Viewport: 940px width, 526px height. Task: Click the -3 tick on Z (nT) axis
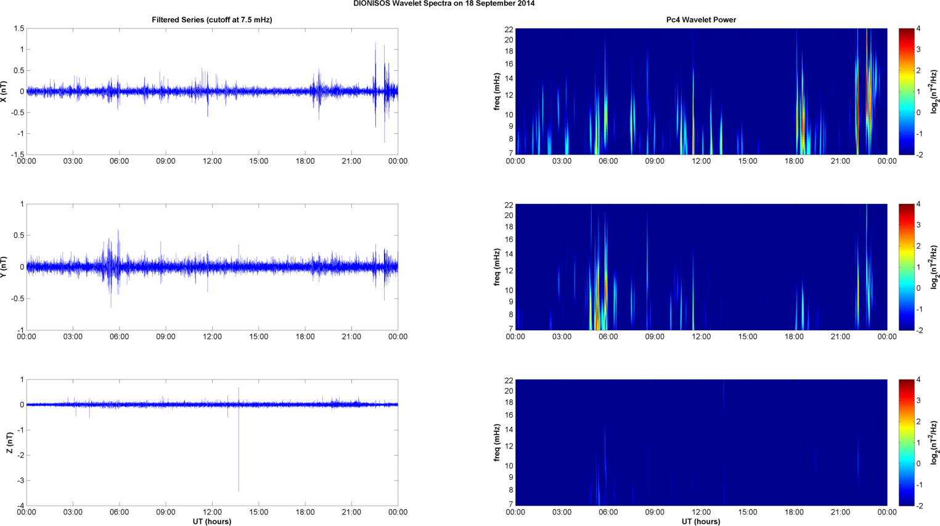pyautogui.click(x=20, y=480)
